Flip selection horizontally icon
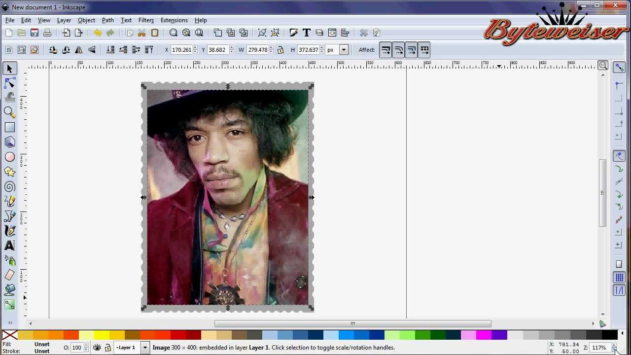The width and height of the screenshot is (631, 355). (79, 50)
